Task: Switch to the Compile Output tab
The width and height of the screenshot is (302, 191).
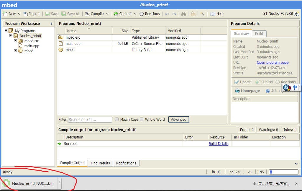Action: (x=72, y=163)
